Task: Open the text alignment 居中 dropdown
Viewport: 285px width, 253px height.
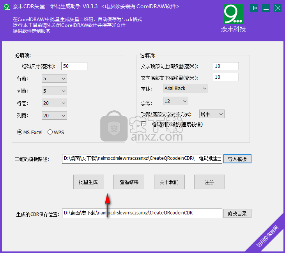Action: (x=212, y=114)
